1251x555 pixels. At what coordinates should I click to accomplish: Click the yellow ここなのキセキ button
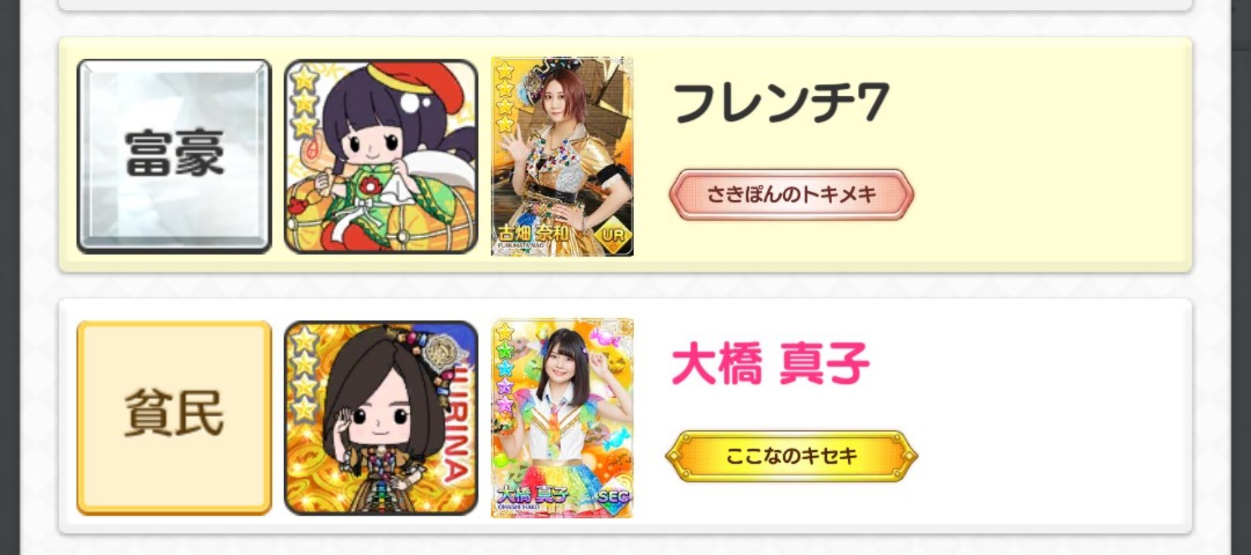[x=791, y=456]
